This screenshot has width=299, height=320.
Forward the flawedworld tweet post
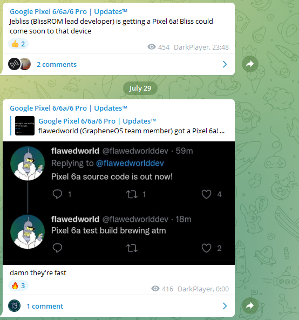[x=250, y=305]
